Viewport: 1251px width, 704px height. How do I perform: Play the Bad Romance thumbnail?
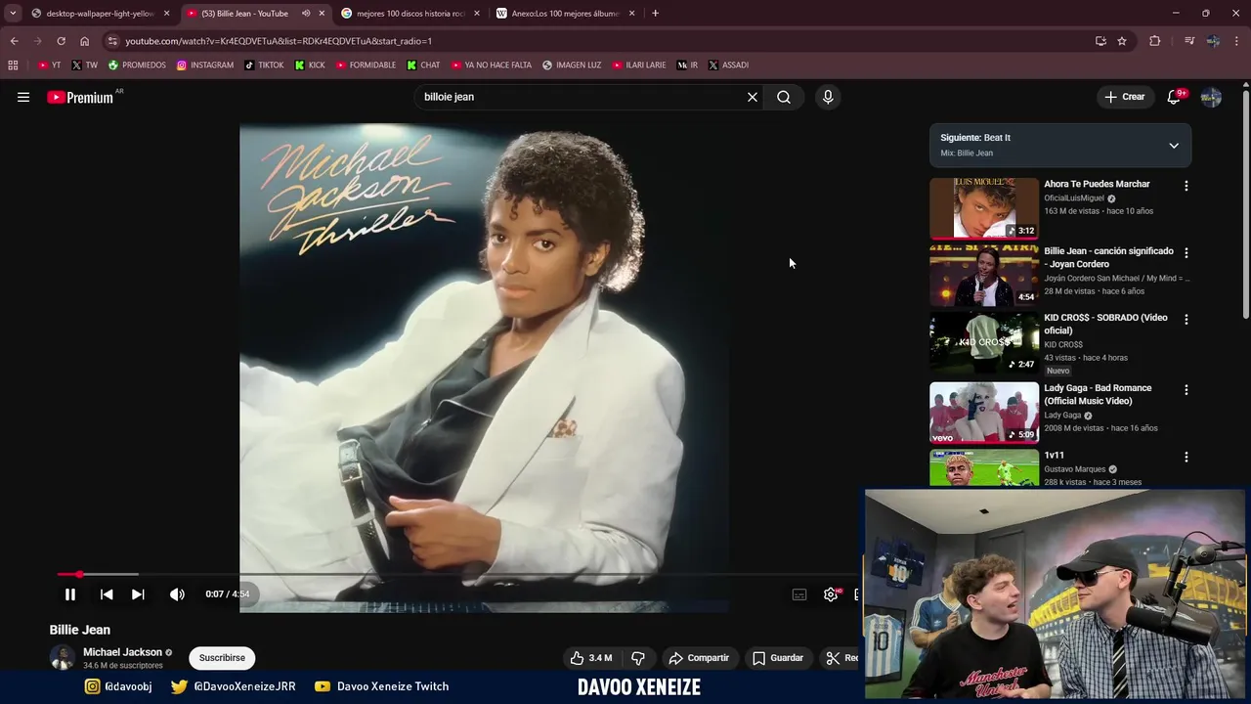point(984,413)
